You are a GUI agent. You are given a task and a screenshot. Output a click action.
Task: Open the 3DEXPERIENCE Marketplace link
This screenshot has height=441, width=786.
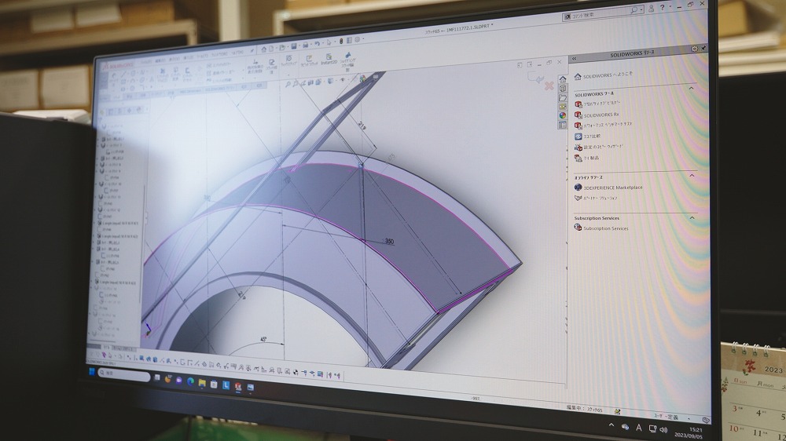pyautogui.click(x=608, y=188)
